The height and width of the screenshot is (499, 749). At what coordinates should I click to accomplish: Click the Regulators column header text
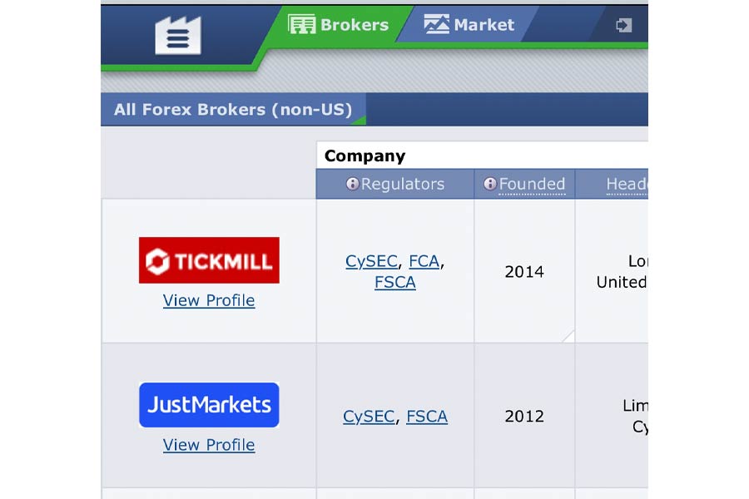point(403,184)
